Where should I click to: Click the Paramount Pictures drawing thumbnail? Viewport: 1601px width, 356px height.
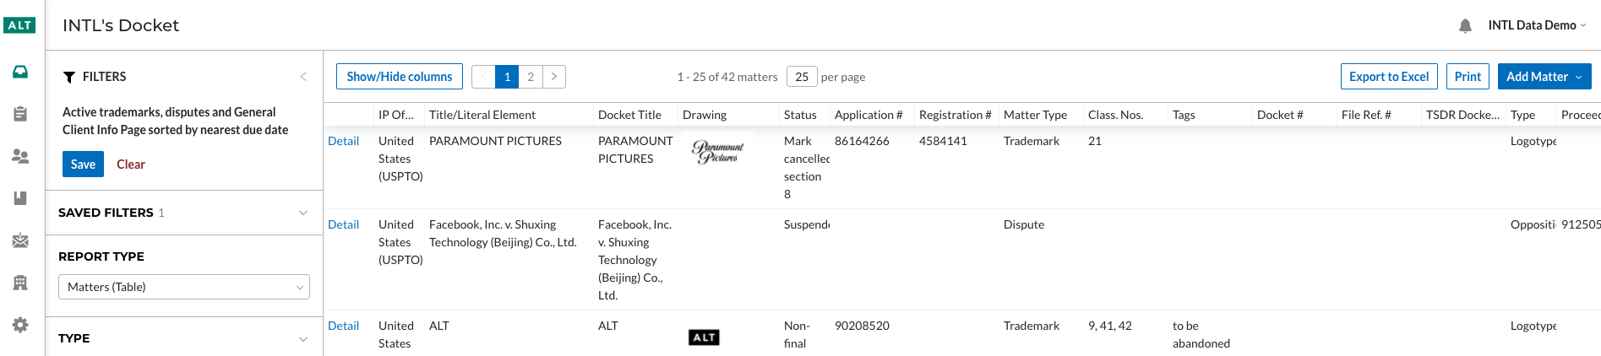[x=717, y=152]
